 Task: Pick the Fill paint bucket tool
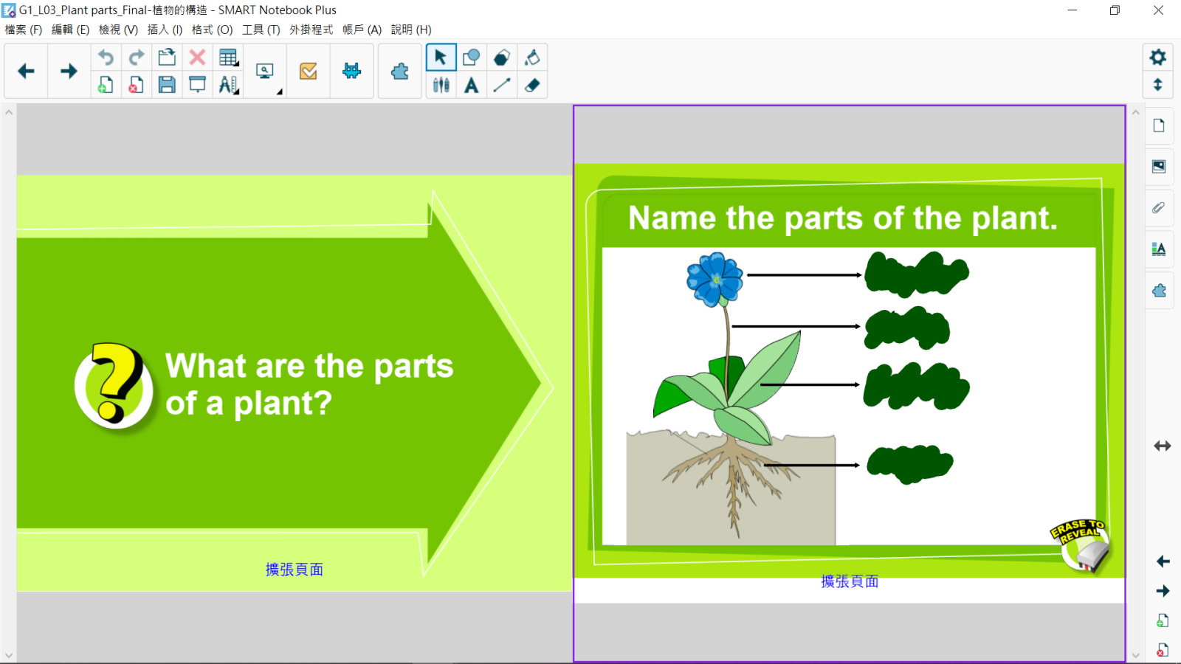[x=532, y=58]
